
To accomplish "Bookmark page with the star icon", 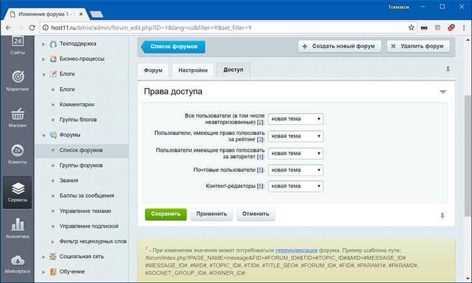I will coord(411,28).
